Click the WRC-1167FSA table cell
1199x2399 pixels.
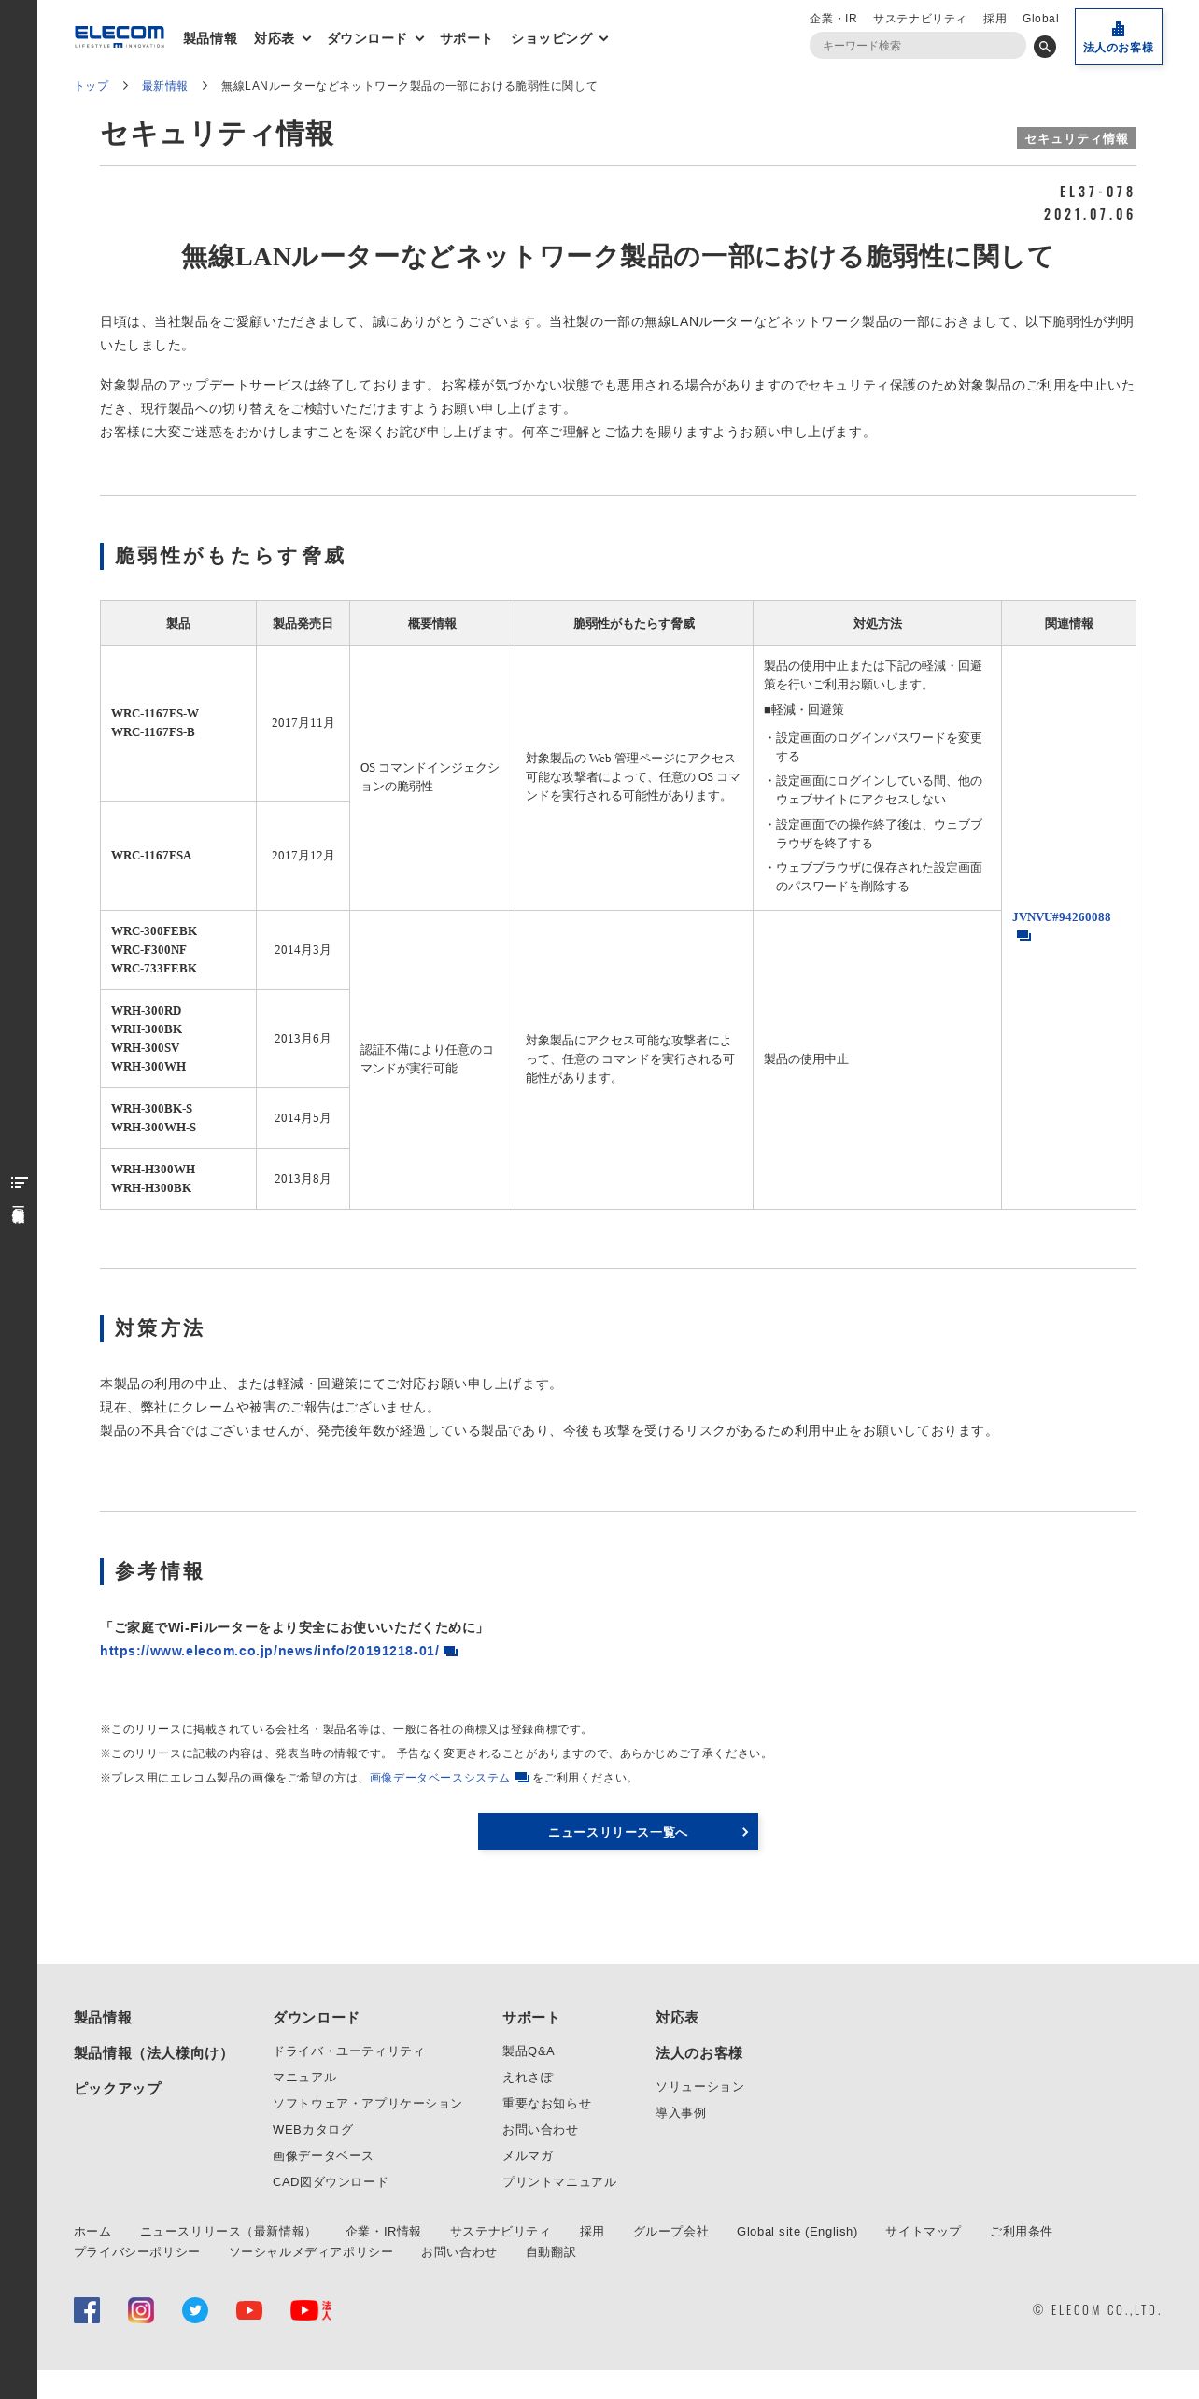coord(178,856)
